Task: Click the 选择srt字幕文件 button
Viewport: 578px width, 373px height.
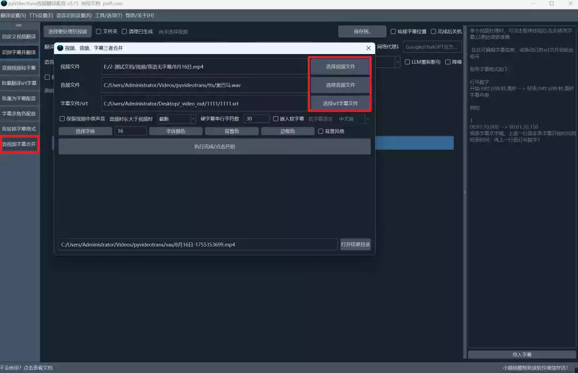Action: [340, 103]
